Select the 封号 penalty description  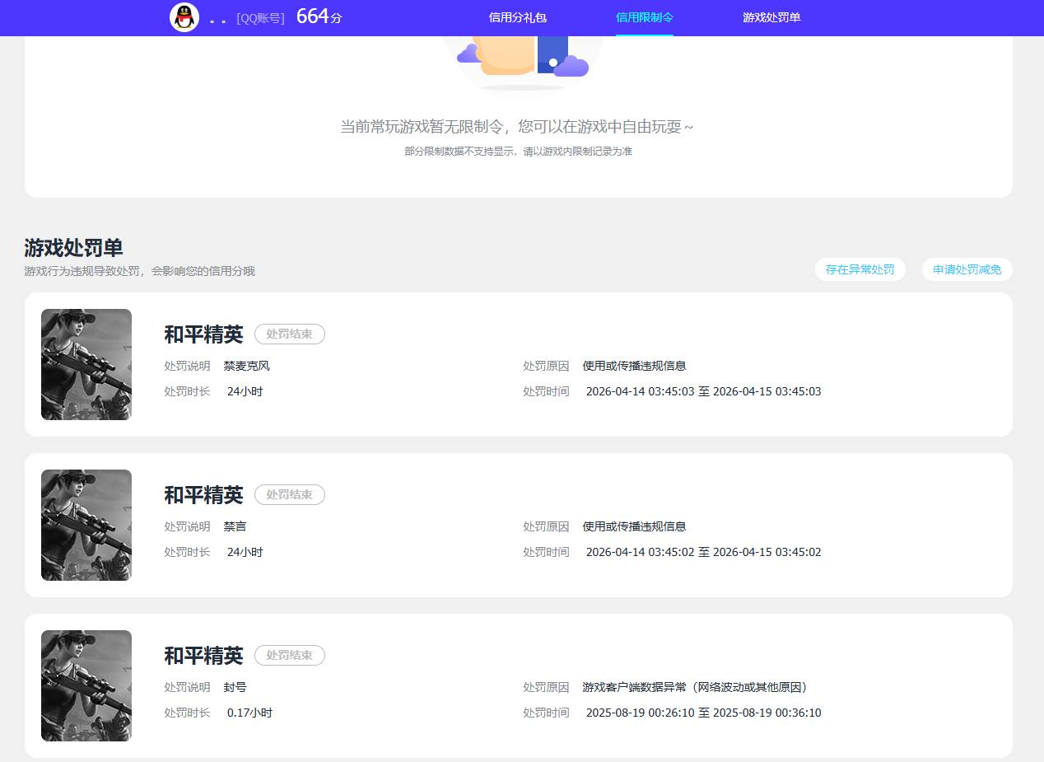(x=235, y=687)
